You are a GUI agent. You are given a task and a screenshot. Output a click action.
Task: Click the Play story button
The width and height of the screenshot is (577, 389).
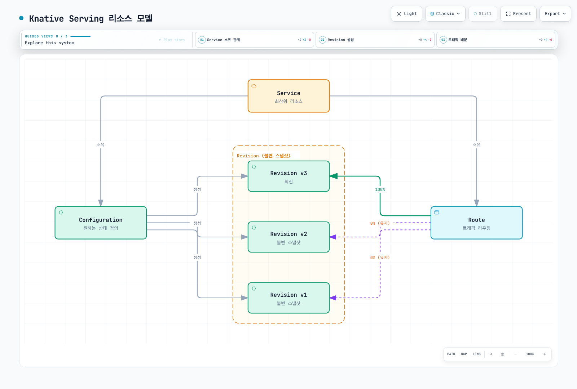coord(172,40)
